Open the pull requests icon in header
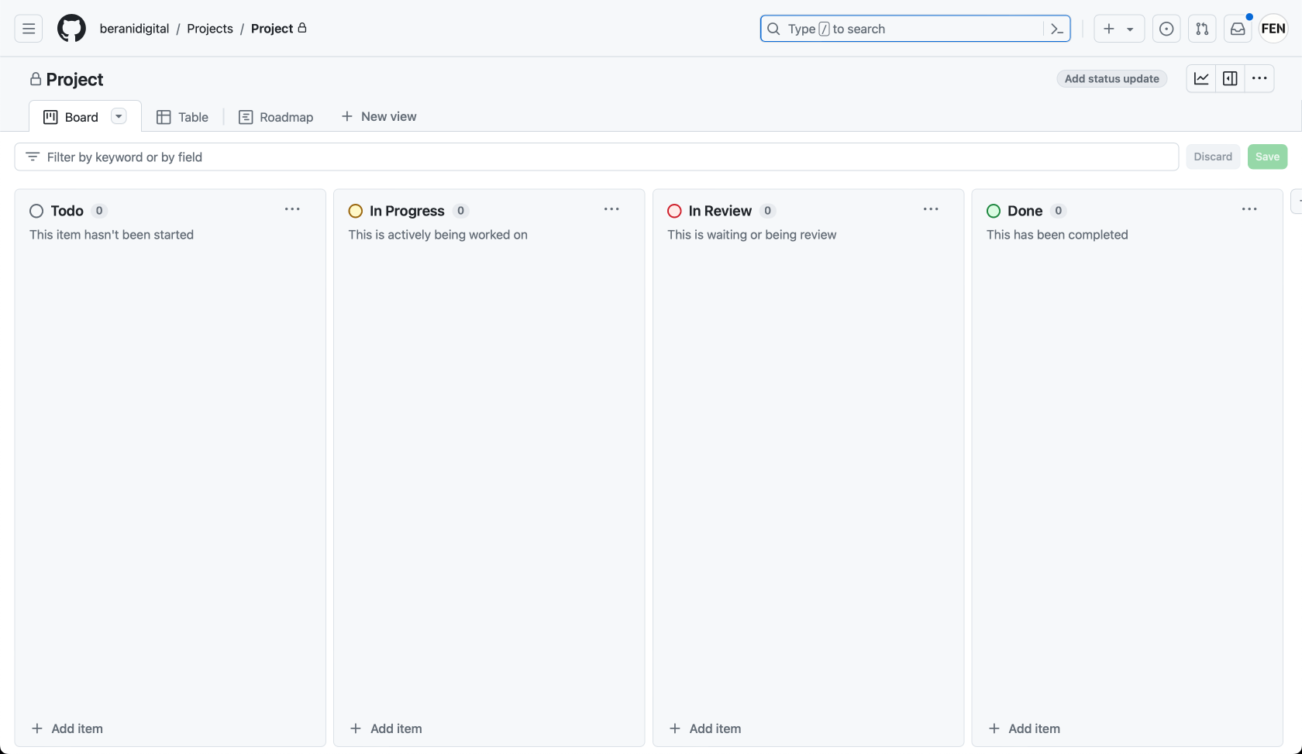 tap(1202, 29)
